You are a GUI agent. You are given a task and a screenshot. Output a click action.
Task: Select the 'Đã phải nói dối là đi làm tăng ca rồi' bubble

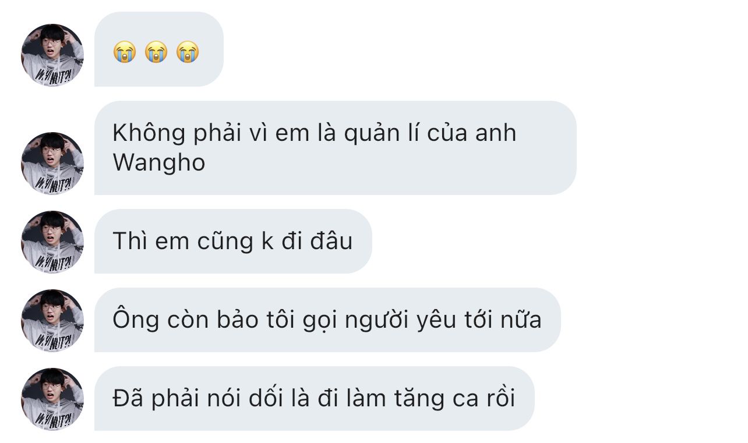315,398
